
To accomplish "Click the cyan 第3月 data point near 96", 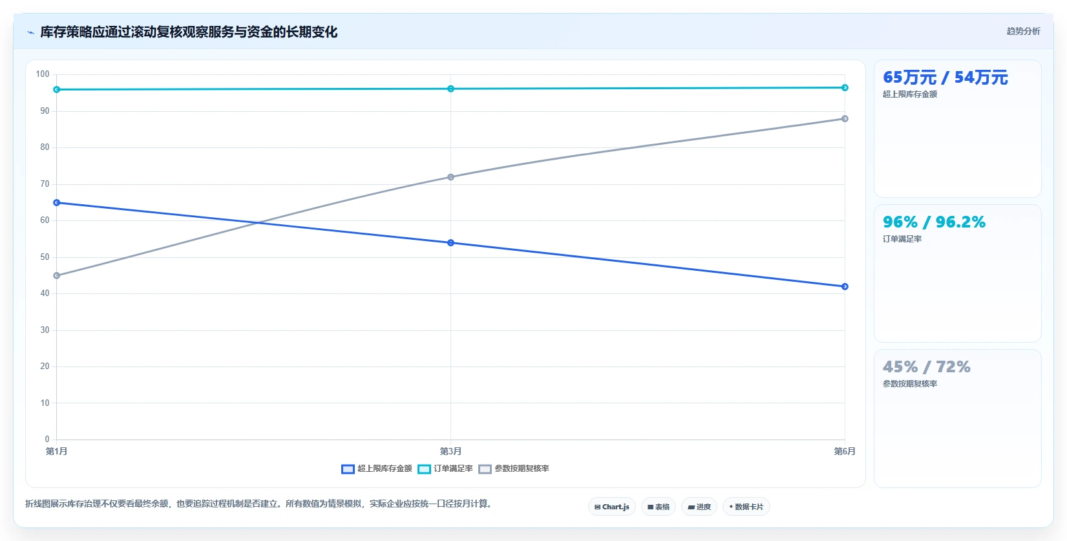I will pos(450,89).
